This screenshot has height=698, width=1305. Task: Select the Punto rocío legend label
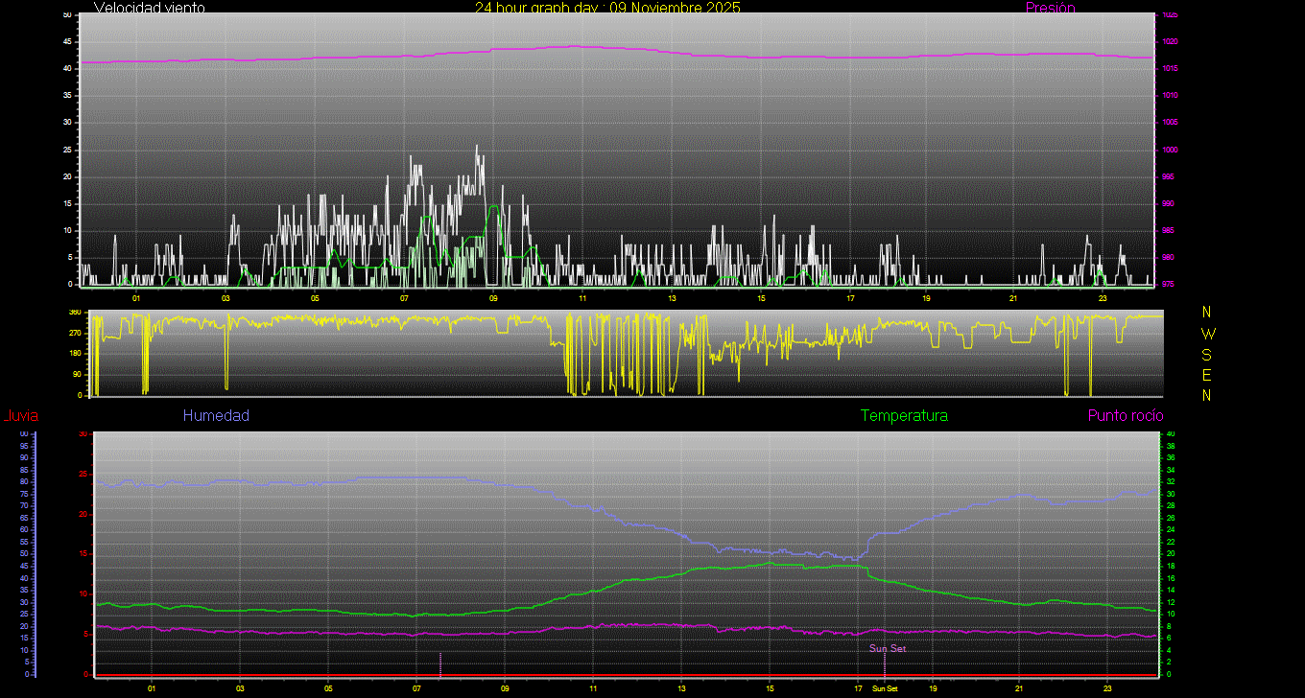(1125, 416)
